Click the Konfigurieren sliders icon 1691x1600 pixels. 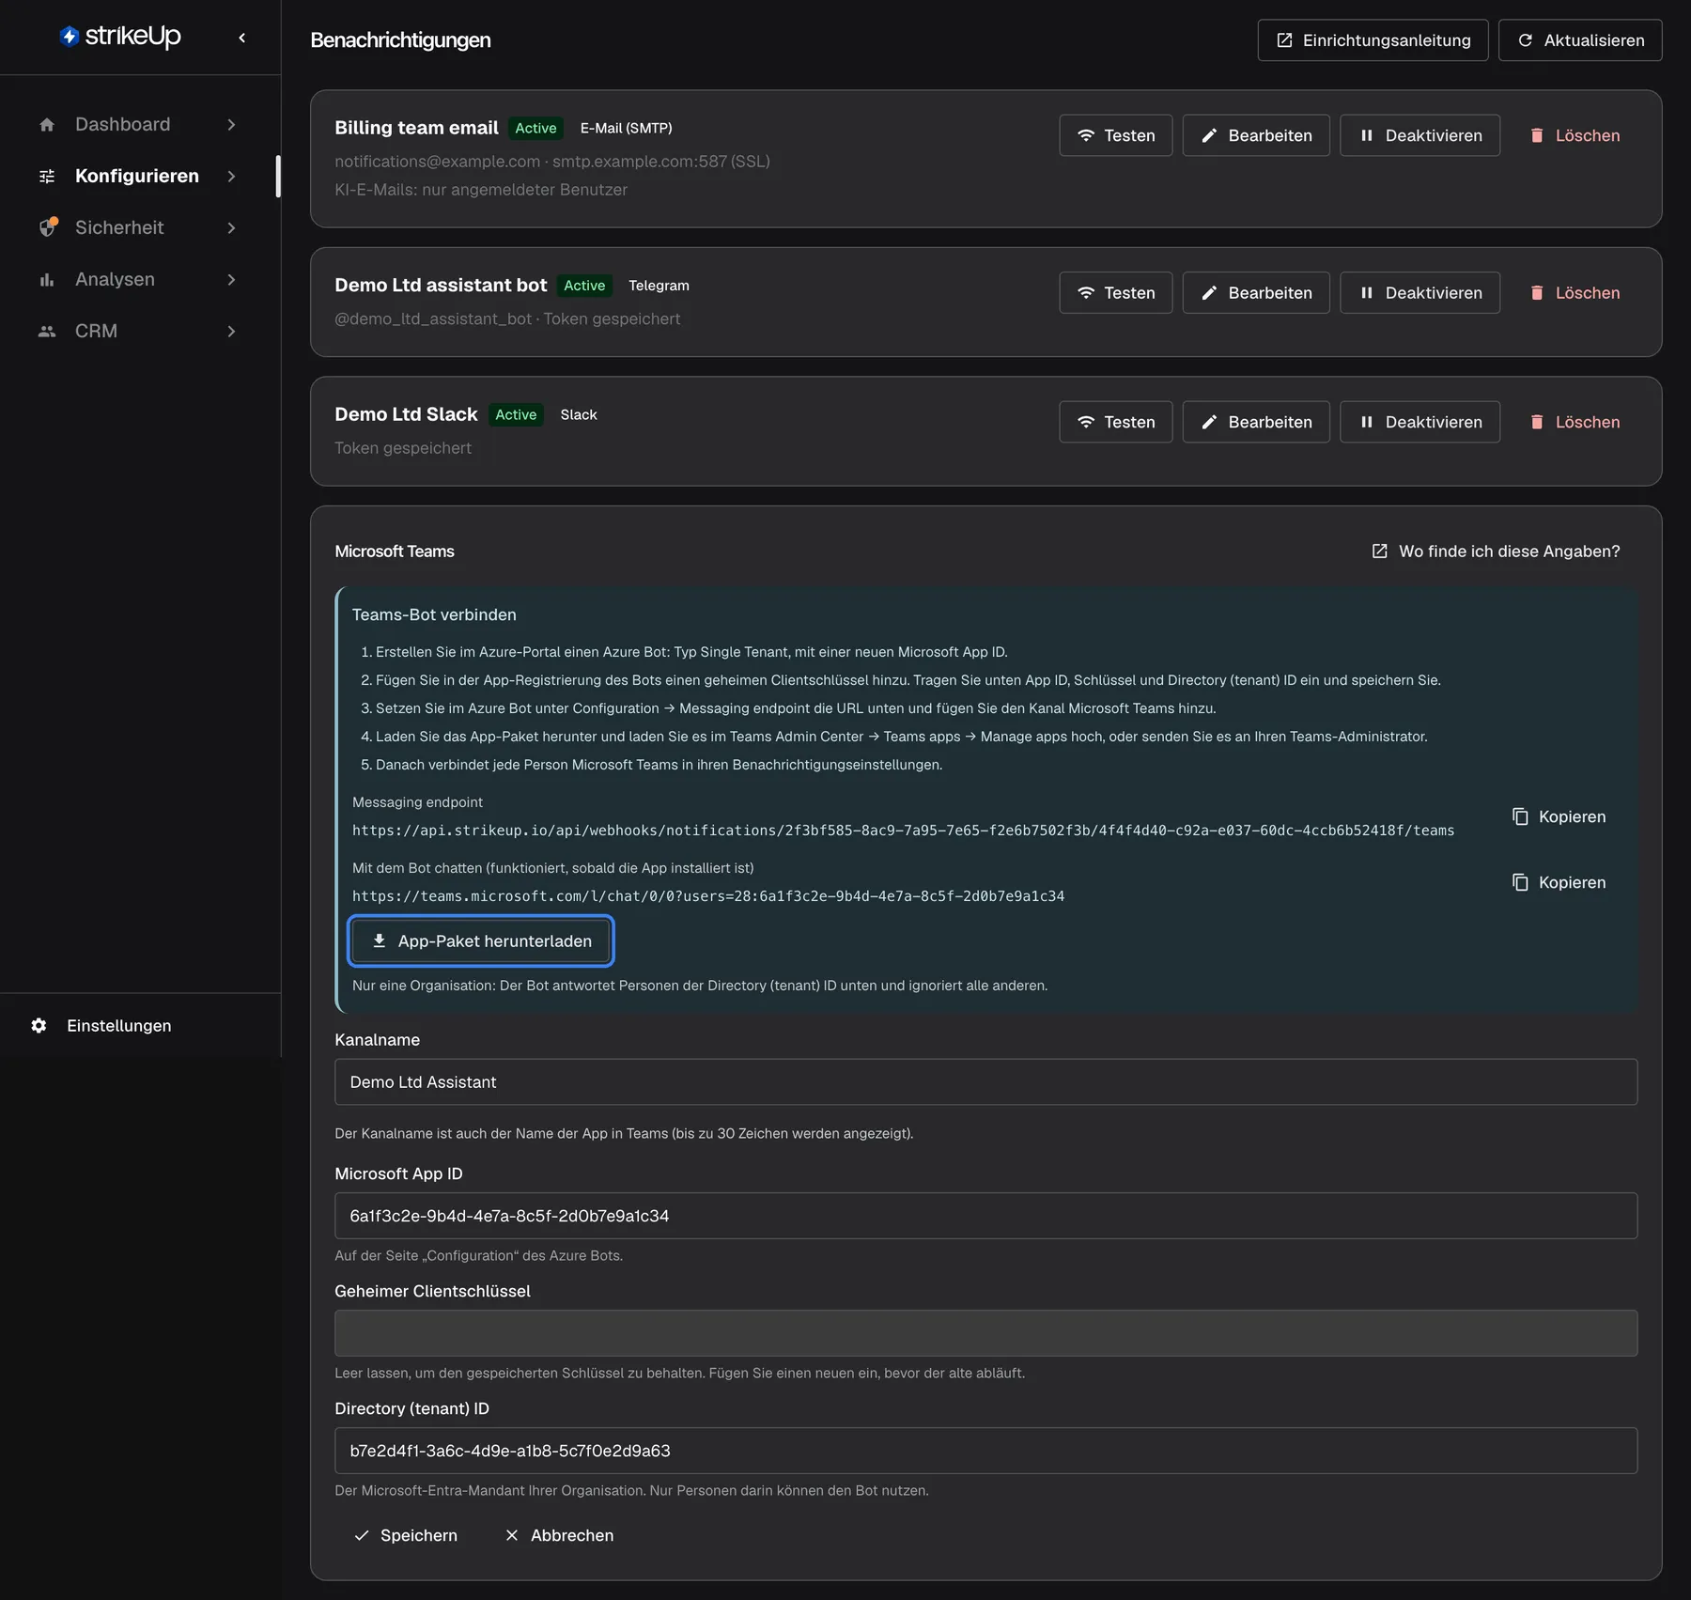tap(47, 177)
